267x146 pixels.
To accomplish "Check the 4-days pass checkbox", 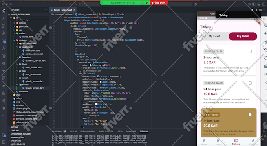I will pos(250,115).
